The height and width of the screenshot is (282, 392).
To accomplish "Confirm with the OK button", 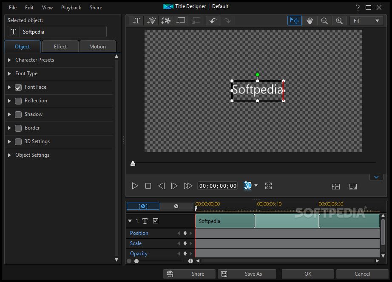I will tap(308, 274).
